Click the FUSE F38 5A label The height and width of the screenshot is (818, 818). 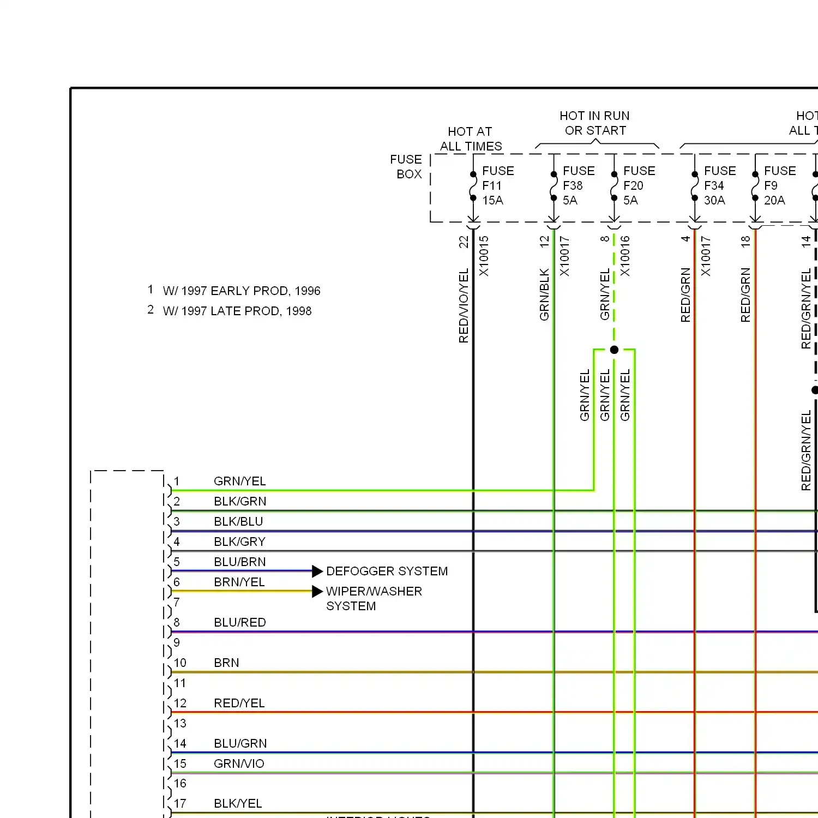pyautogui.click(x=579, y=185)
